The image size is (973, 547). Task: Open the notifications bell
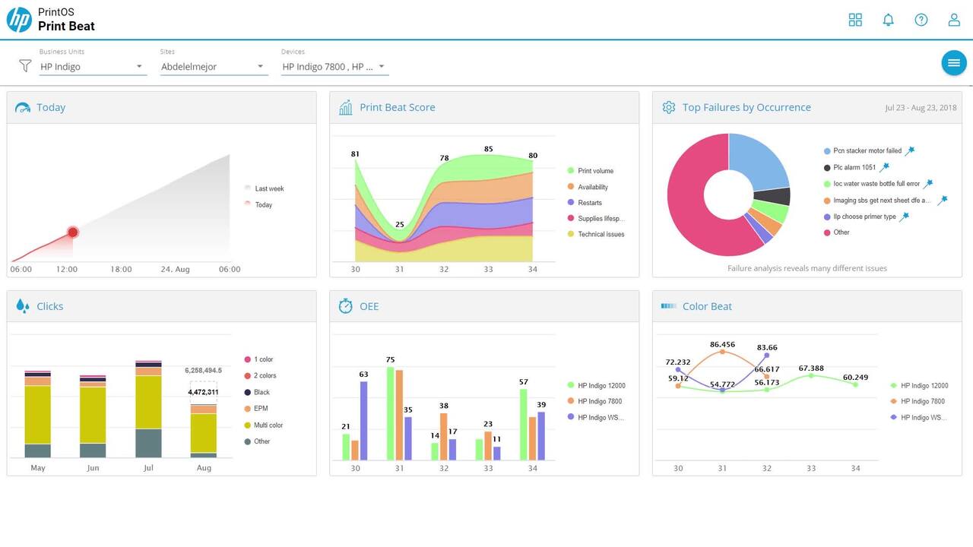click(888, 20)
